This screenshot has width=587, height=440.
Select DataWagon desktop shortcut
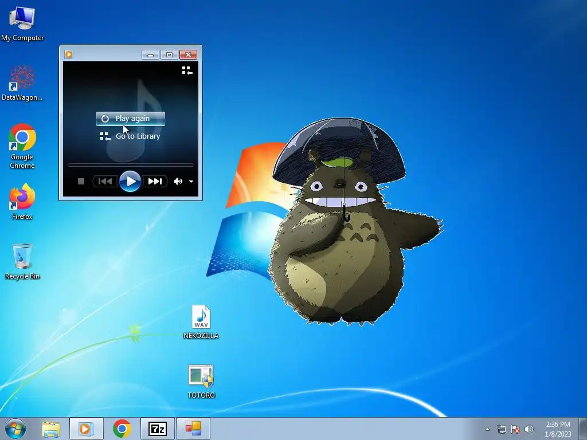coord(22,83)
